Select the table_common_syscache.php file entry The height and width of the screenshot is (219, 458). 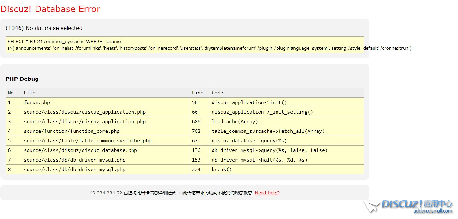88,141
